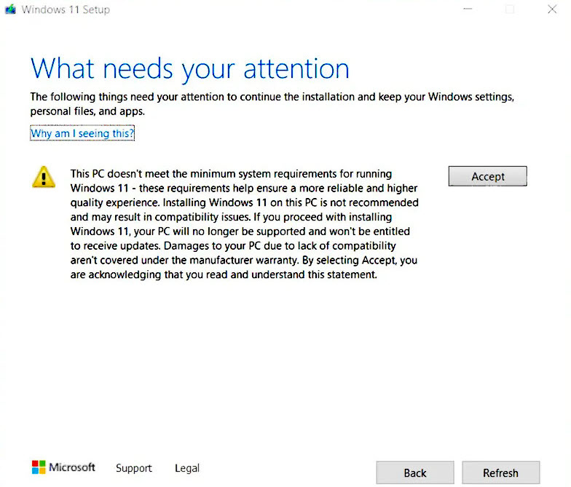Screen dimensions: 571x487
Task: Click the Microsoft logo
Action: pos(63,467)
